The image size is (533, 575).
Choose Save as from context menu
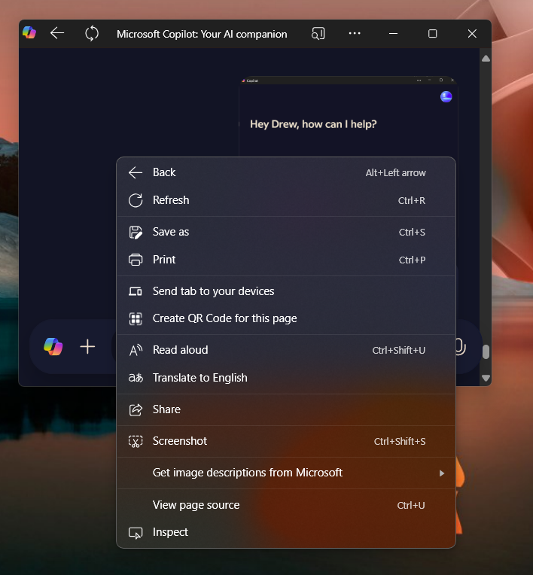[x=286, y=232]
